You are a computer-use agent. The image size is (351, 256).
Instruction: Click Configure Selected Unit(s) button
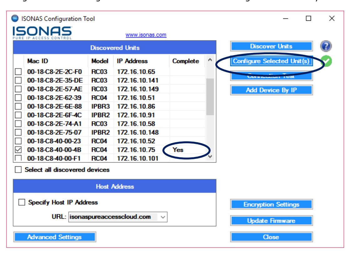point(271,61)
